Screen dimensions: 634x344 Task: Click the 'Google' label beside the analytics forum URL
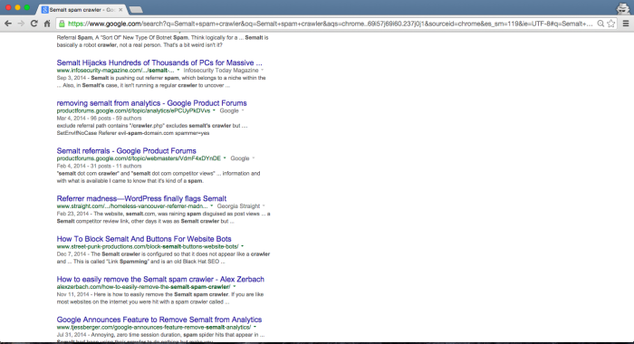point(229,110)
